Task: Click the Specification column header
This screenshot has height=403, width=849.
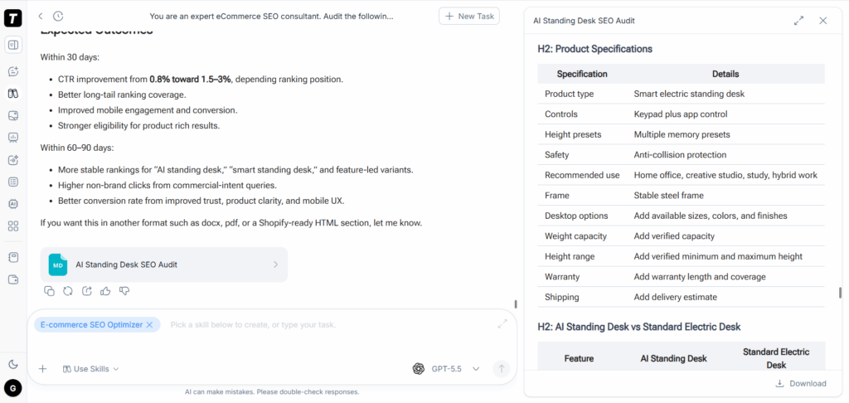Action: pyautogui.click(x=582, y=74)
